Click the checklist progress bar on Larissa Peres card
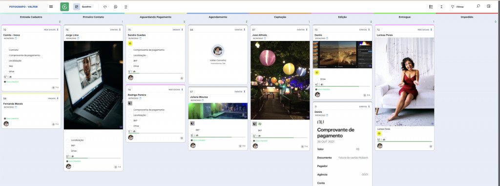Screen dimensions: 500x186 [405, 142]
